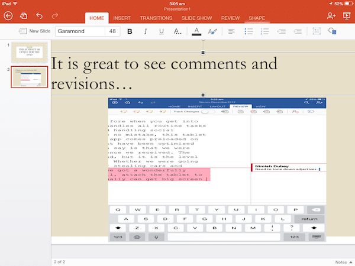Switch to the INSERT tab

pos(122,18)
